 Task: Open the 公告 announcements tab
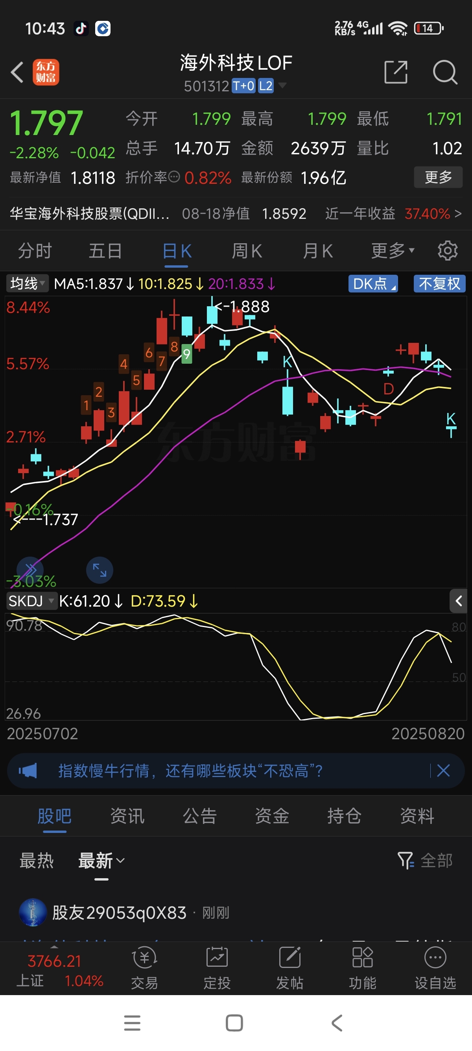(x=200, y=816)
